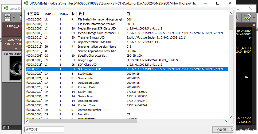Select the File Meta Information Version row
Image resolution: width=258 pixels, height=134 pixels.
(127, 24)
